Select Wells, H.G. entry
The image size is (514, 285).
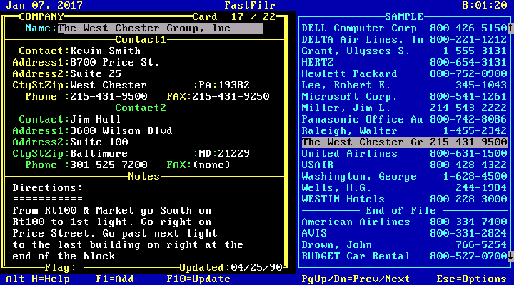tap(404, 188)
